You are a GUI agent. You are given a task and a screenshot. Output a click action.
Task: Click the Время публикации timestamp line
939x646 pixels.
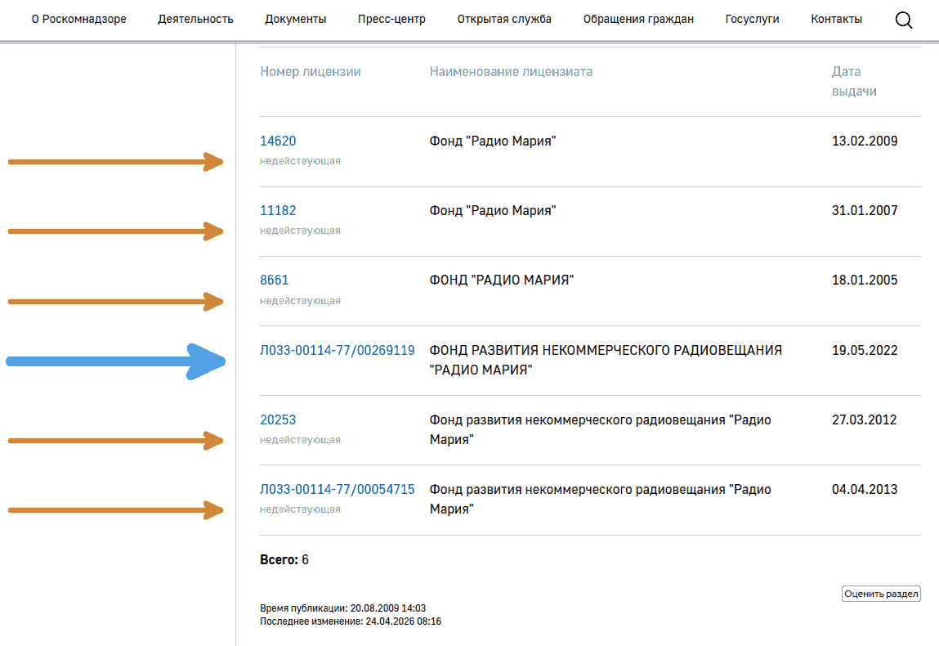pyautogui.click(x=342, y=608)
